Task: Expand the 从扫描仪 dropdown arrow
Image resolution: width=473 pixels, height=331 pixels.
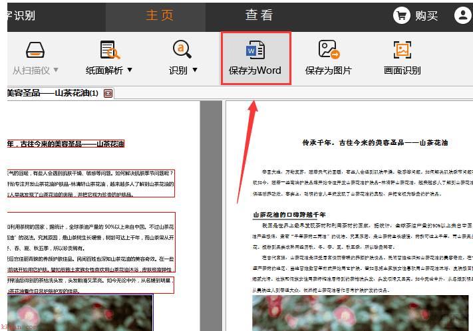Action: coord(56,70)
